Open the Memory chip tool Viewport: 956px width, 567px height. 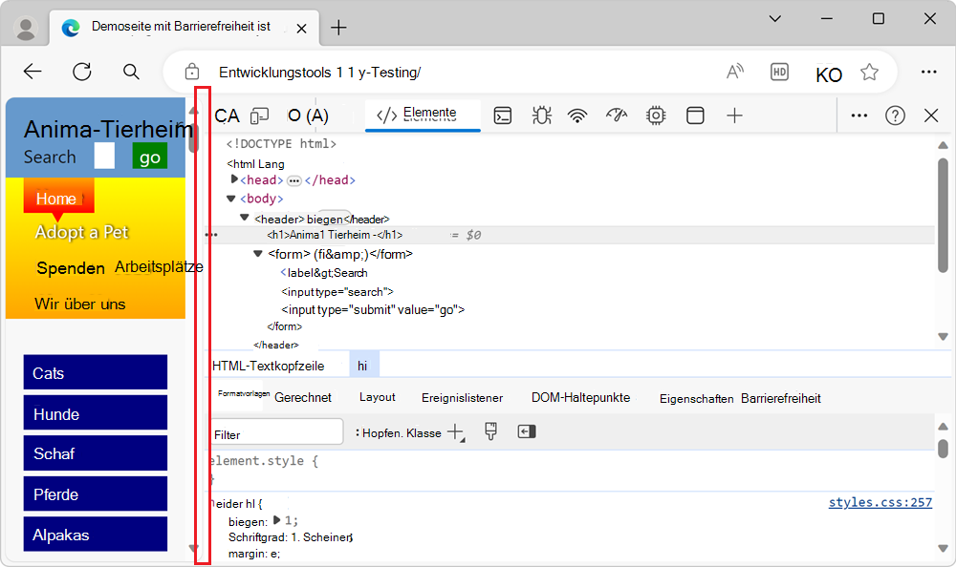(x=656, y=115)
